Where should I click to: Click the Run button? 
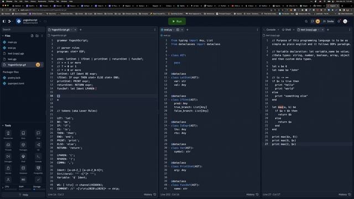coord(177,21)
